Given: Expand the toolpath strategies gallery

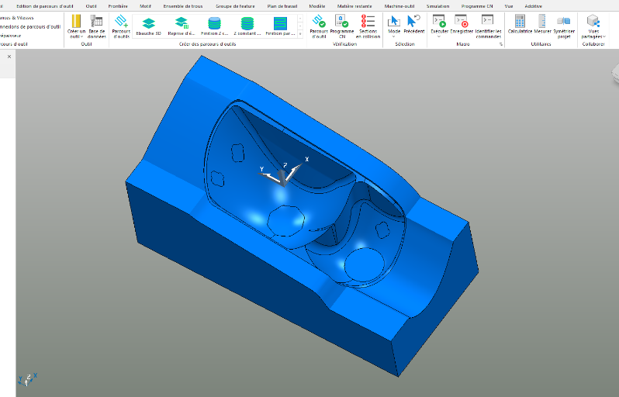Looking at the screenshot, I should pos(301,33).
